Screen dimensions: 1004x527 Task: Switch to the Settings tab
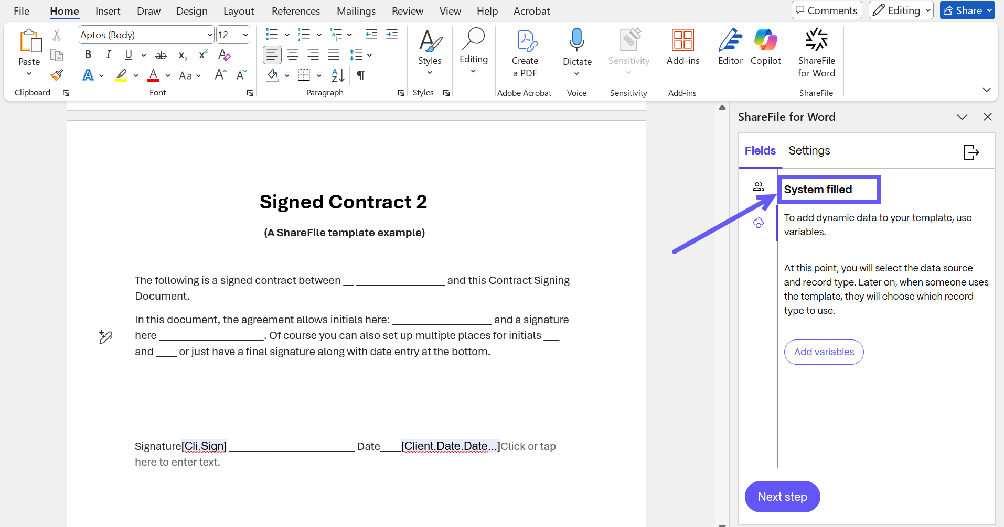tap(809, 151)
